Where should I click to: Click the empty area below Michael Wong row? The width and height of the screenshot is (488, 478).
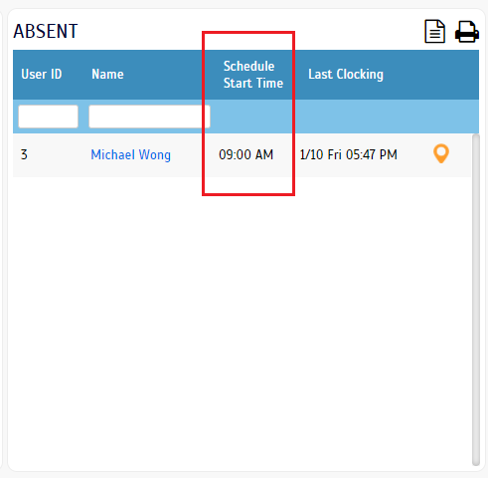pyautogui.click(x=242, y=319)
